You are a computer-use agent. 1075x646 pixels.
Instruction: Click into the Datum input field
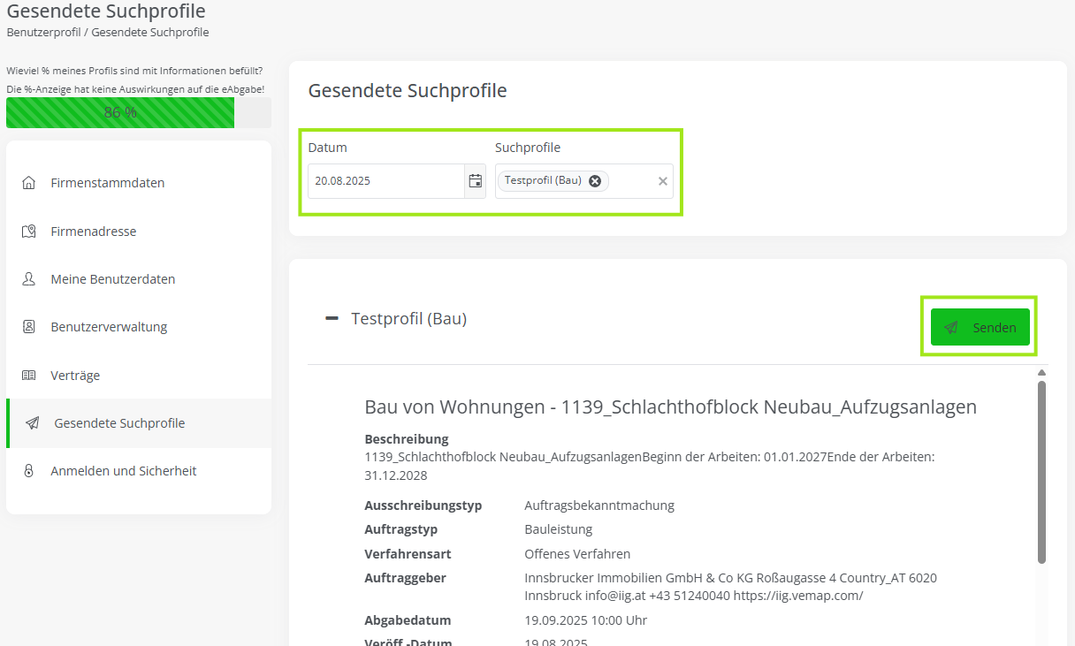(x=385, y=181)
